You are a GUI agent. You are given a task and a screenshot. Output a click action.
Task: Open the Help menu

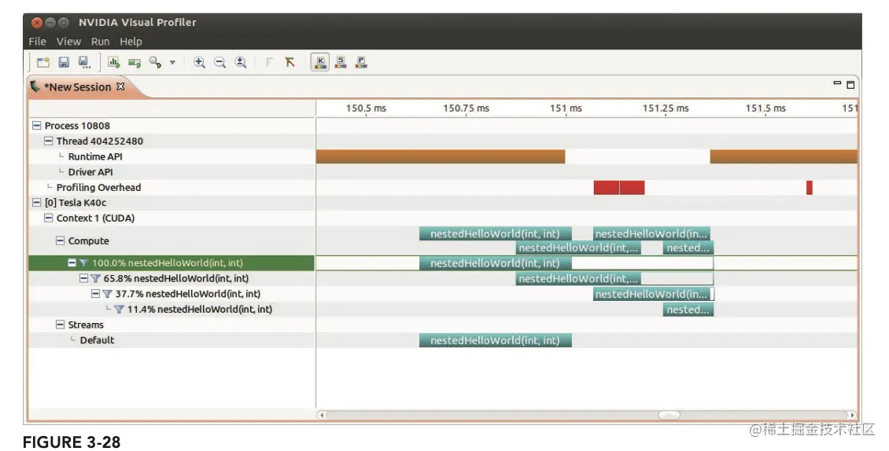tap(131, 42)
